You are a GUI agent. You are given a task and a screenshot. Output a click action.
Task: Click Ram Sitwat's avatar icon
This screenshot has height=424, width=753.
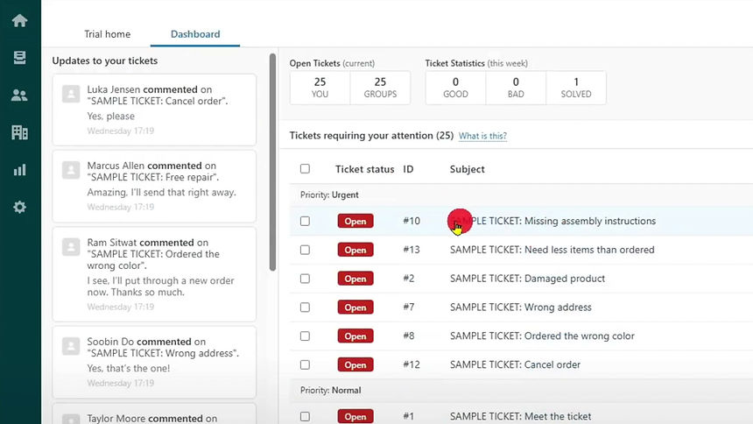71,247
